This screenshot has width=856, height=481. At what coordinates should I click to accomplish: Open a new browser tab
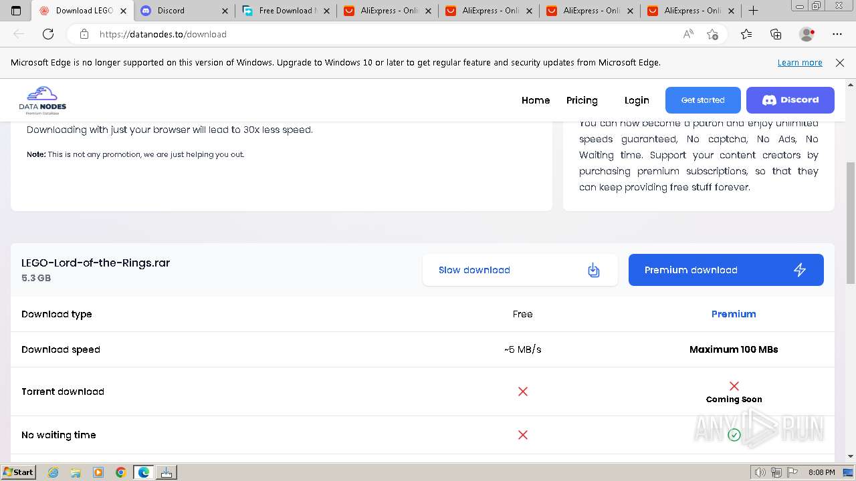pos(753,11)
